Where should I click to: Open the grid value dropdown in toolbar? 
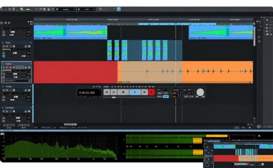point(86,9)
